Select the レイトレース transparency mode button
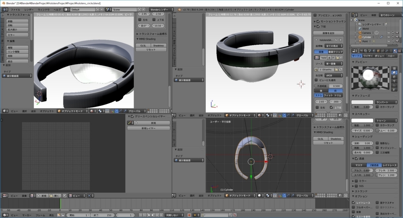 (389, 165)
